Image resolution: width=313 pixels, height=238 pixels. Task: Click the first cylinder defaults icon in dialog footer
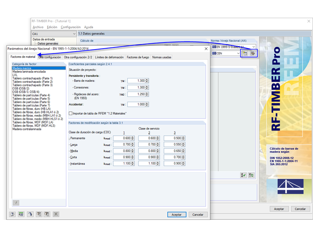coord(39,214)
